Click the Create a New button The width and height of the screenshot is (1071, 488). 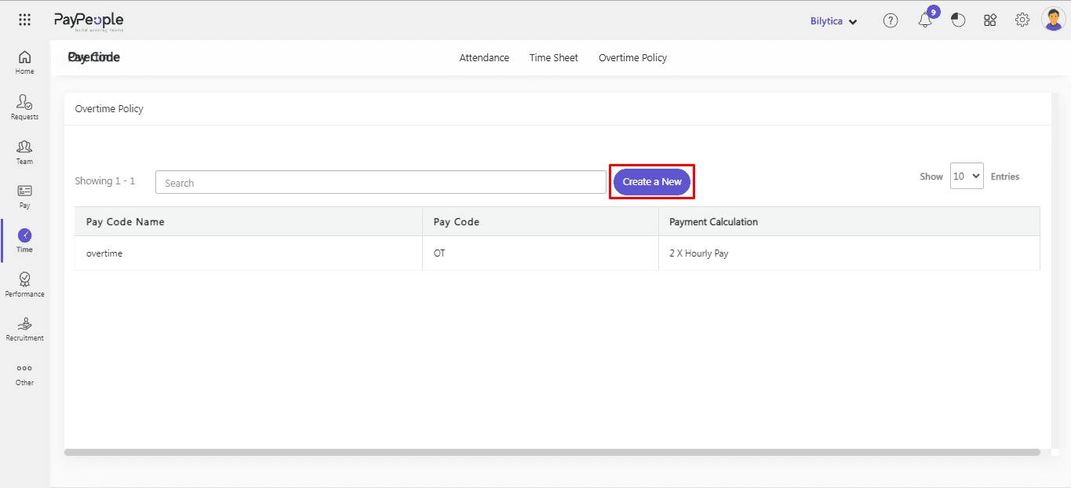tap(652, 182)
